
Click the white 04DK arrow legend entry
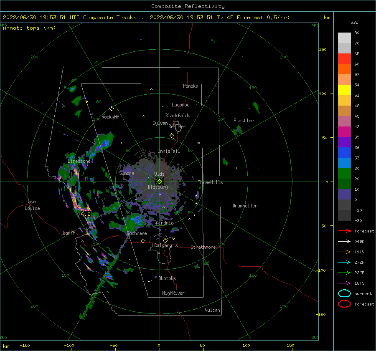click(x=344, y=242)
